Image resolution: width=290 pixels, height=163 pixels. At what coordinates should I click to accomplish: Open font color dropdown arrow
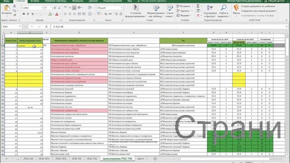pos(60,14)
